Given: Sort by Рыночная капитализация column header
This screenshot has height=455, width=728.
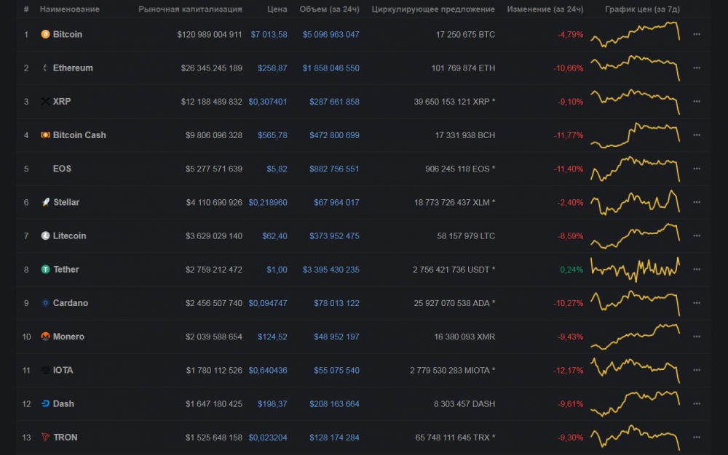Looking at the screenshot, I should point(190,9).
